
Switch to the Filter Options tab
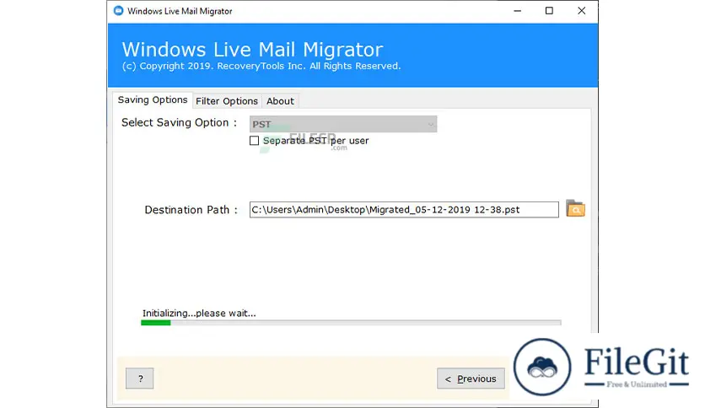[227, 101]
